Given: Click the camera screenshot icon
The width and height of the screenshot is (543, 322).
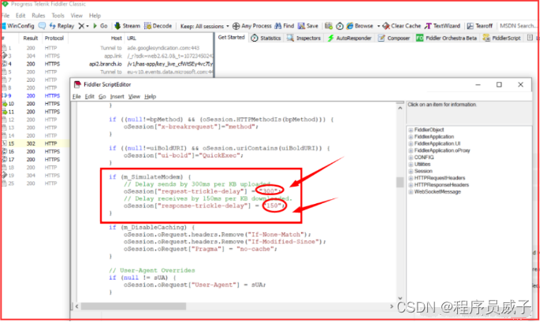Looking at the screenshot, I should click(329, 26).
